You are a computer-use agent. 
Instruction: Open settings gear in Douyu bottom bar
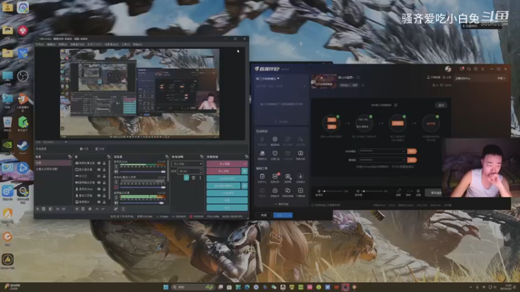click(x=418, y=191)
